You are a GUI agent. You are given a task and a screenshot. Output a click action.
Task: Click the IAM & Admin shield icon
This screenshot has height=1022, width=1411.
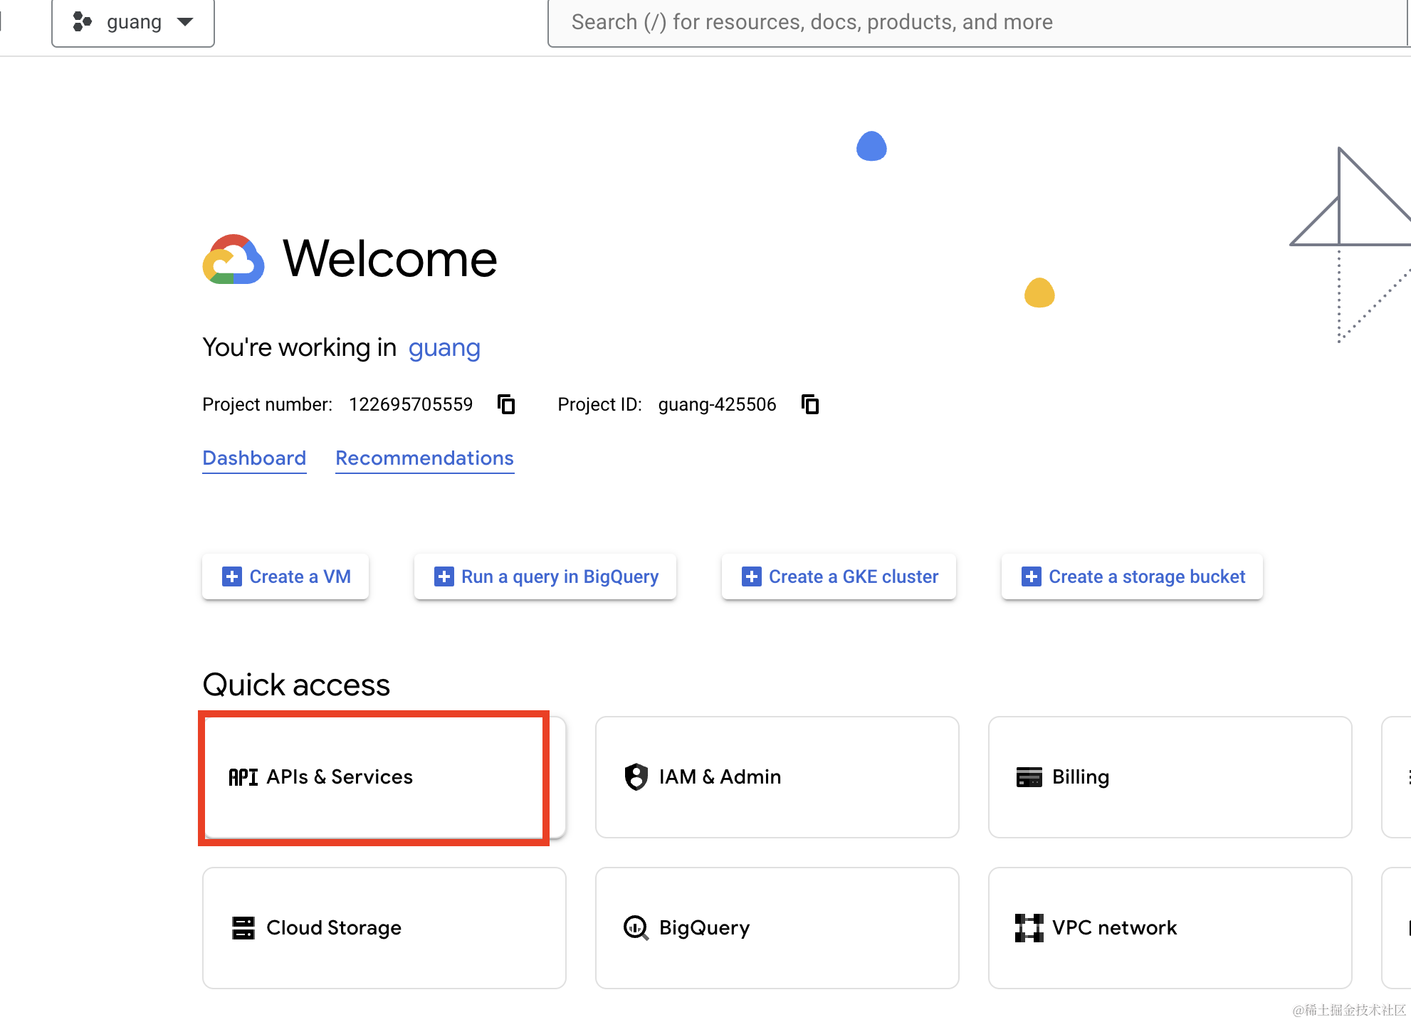636,777
